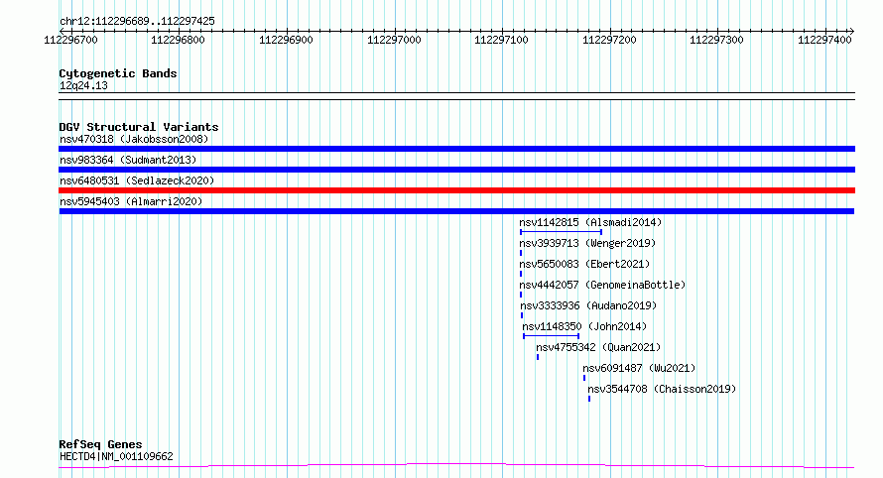Open the nsv5945403 (Almarri2020) variant label
883x478 pixels.
131,201
